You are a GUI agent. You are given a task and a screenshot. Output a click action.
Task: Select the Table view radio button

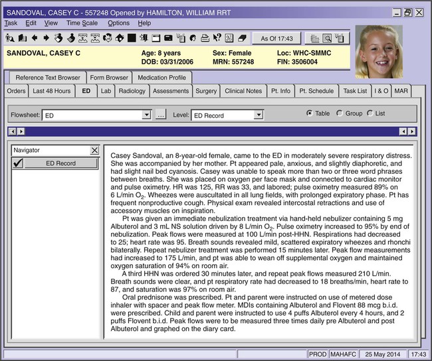point(310,113)
